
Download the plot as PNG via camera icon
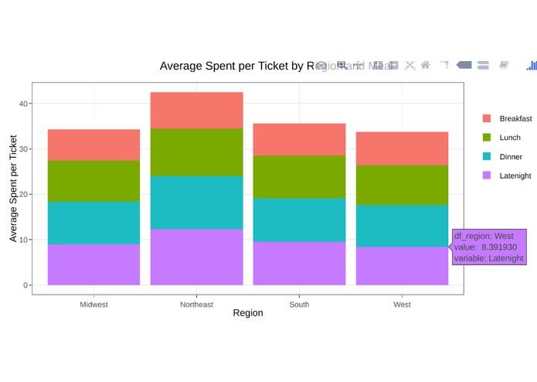321,65
